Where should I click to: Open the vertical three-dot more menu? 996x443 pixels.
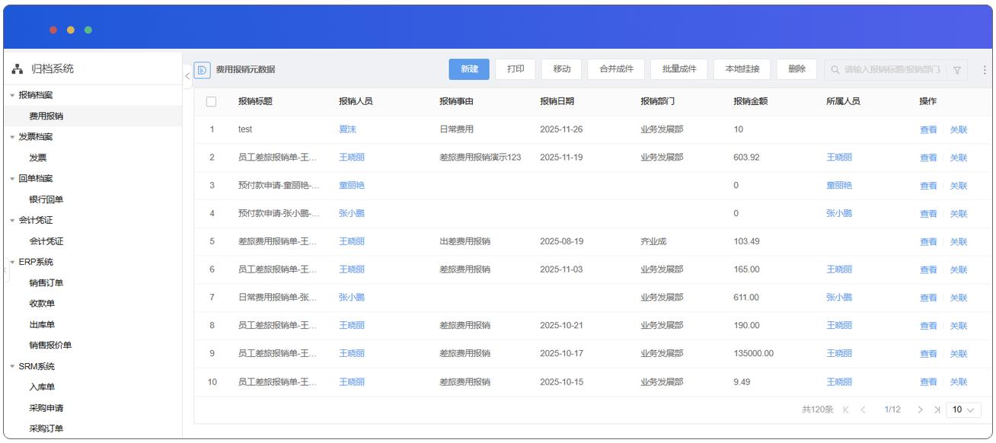(x=984, y=69)
